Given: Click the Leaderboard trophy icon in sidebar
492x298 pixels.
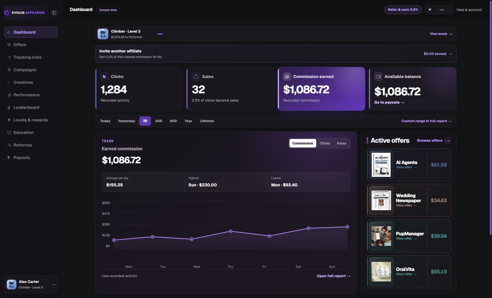Looking at the screenshot, I should tap(9, 107).
